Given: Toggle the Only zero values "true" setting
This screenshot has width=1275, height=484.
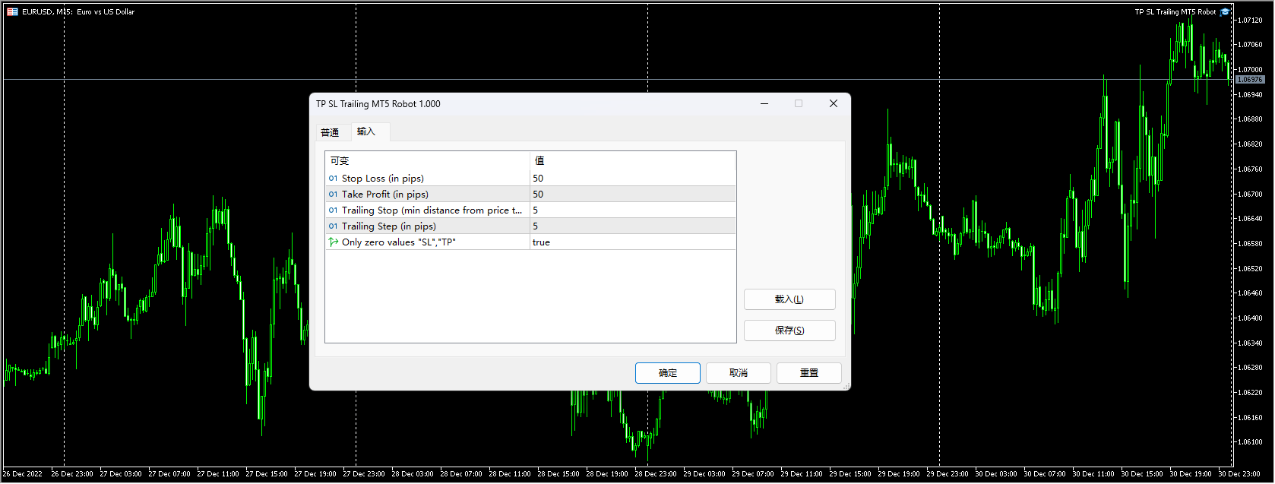Looking at the screenshot, I should pyautogui.click(x=632, y=242).
